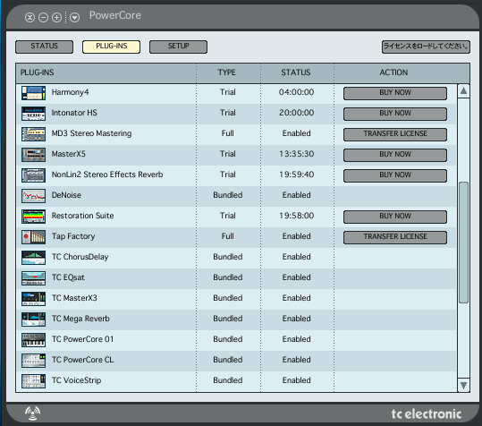Select the MD3 Stereo Mastering icon
This screenshot has width=482, height=426.
pos(33,134)
